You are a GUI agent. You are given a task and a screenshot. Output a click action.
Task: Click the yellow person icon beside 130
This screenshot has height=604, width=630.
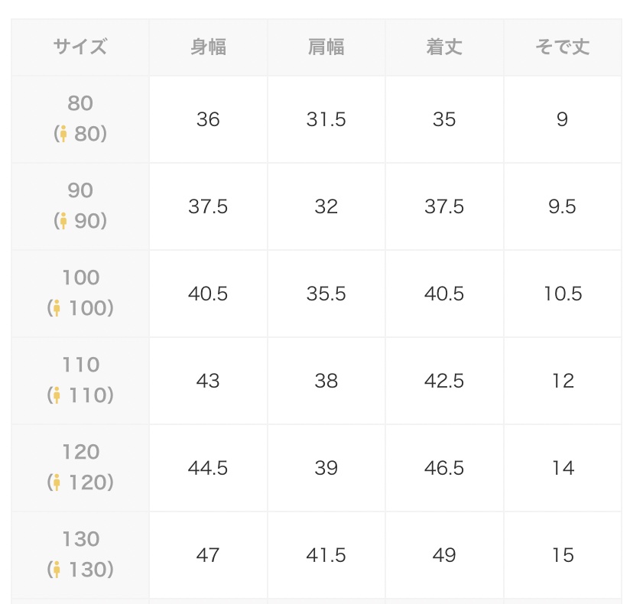pyautogui.click(x=57, y=570)
